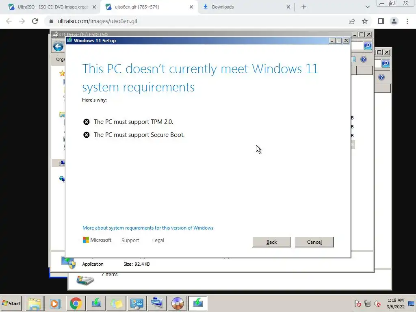
Task: Open the disc UltraISO taskbar icon
Action: point(178,303)
